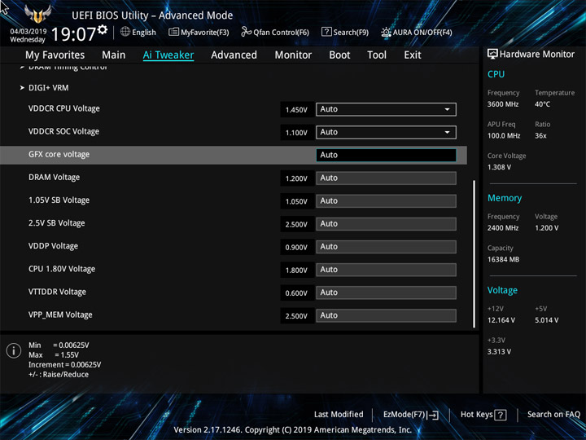The image size is (586, 440).
Task: Select the VDDCR CPU Voltage label
Action: tap(64, 108)
